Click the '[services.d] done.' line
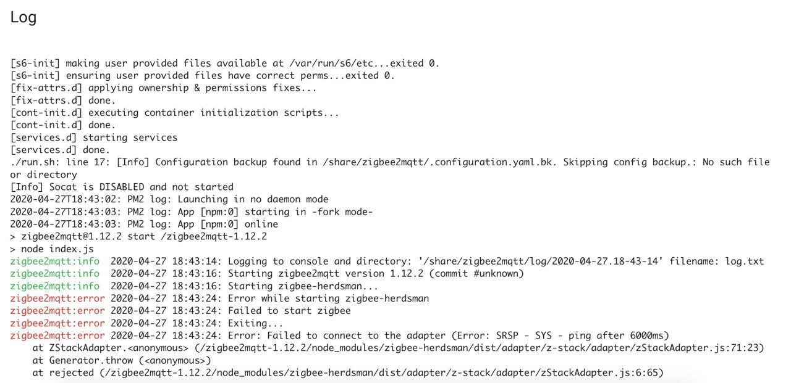 (x=61, y=150)
